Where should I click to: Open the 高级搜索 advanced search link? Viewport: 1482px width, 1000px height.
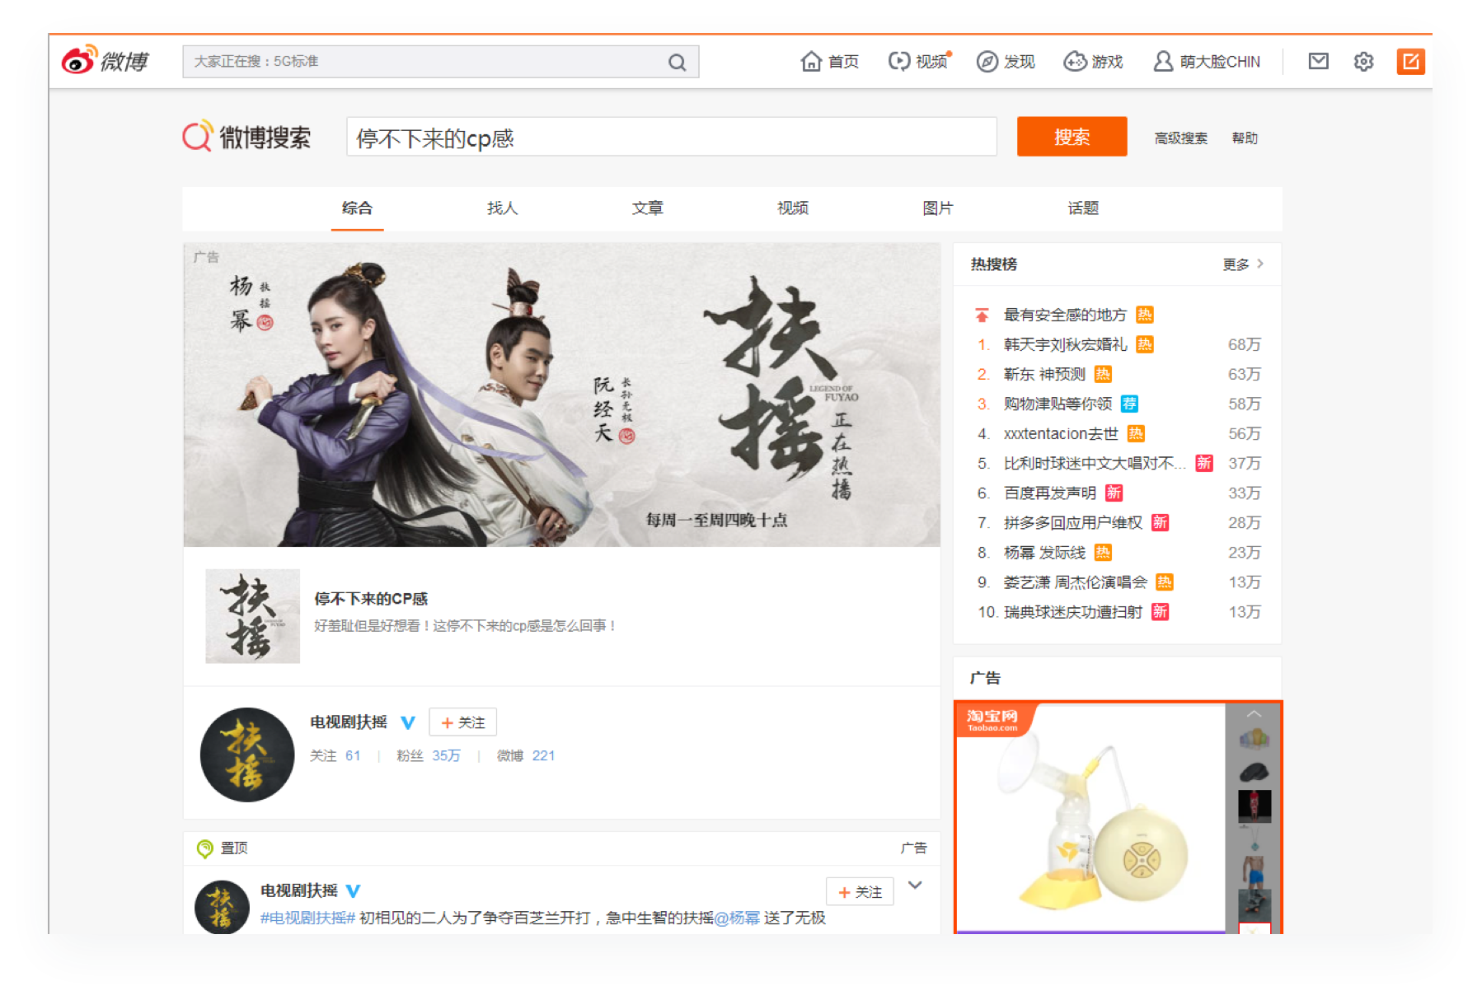(x=1180, y=138)
